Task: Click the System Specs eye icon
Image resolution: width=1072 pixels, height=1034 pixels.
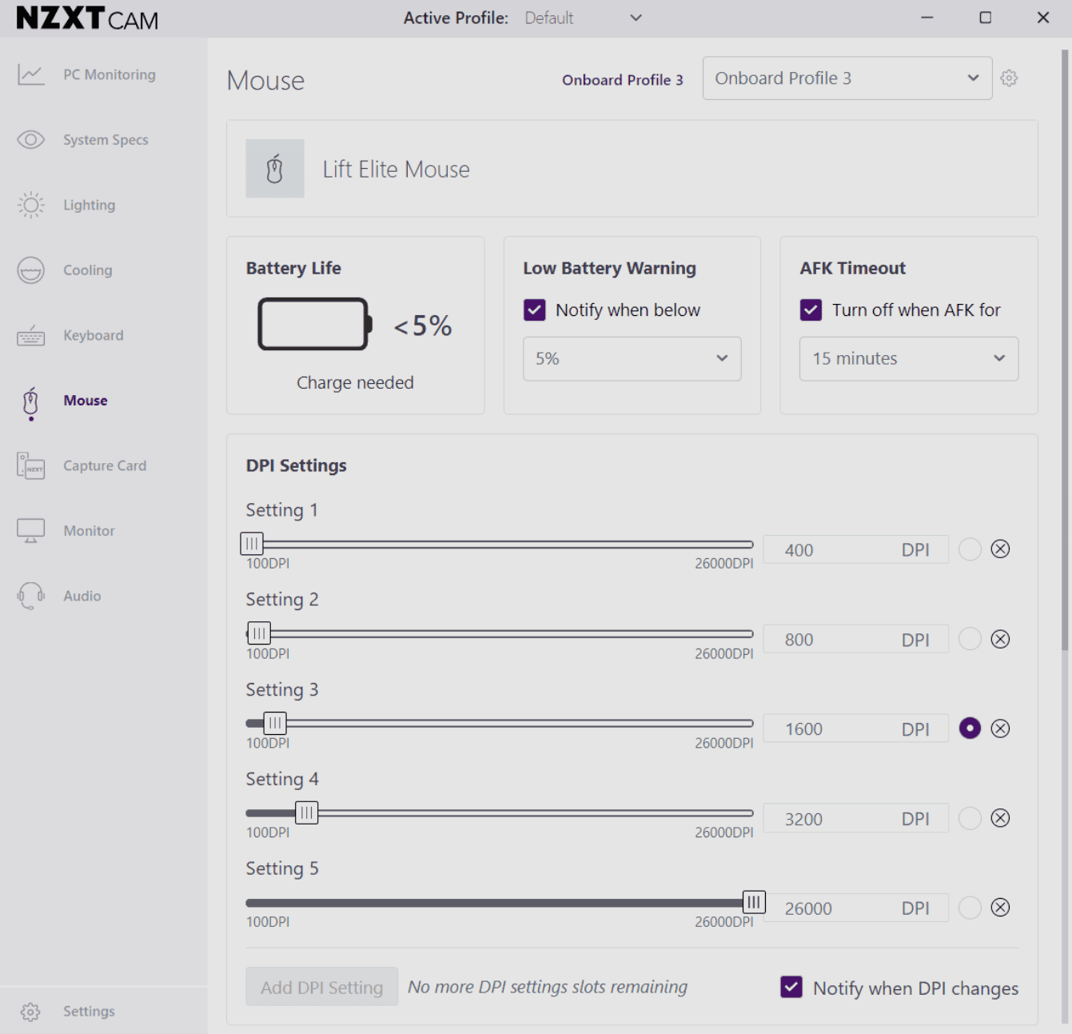Action: coord(31,140)
